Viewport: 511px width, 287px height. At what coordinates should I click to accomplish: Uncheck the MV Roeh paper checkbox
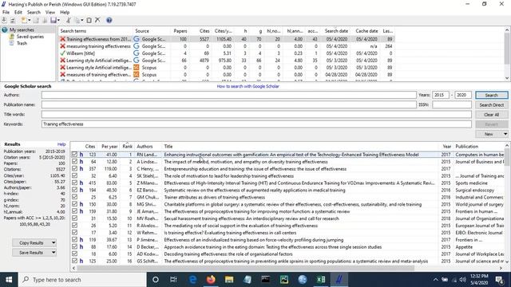[74, 218]
